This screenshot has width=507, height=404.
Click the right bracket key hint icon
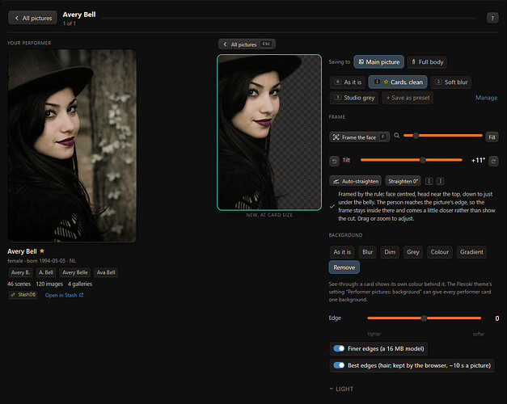pos(440,181)
